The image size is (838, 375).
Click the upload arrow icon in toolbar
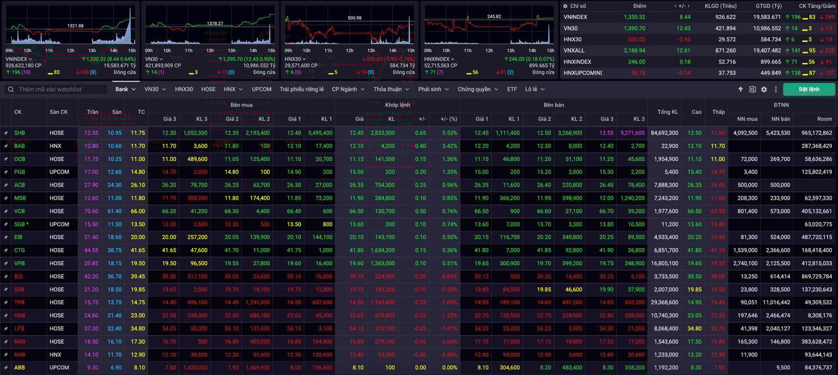(740, 90)
